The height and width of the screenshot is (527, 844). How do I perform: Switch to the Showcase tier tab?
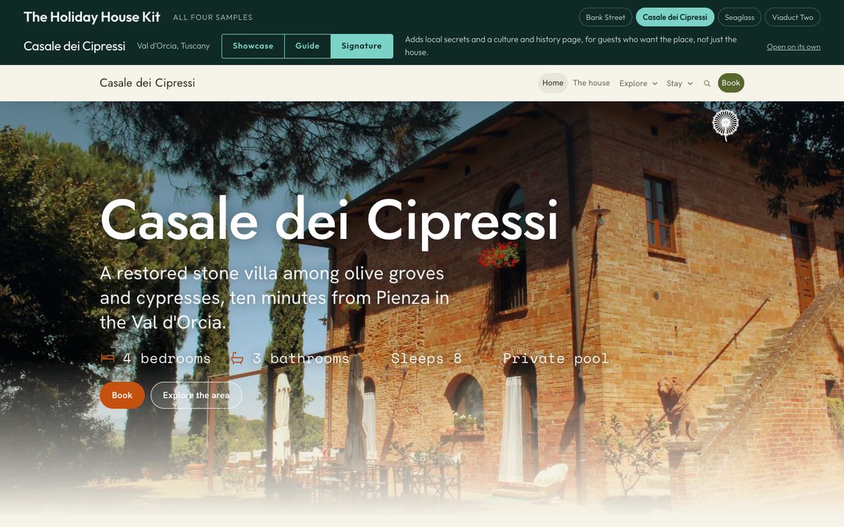click(x=253, y=46)
